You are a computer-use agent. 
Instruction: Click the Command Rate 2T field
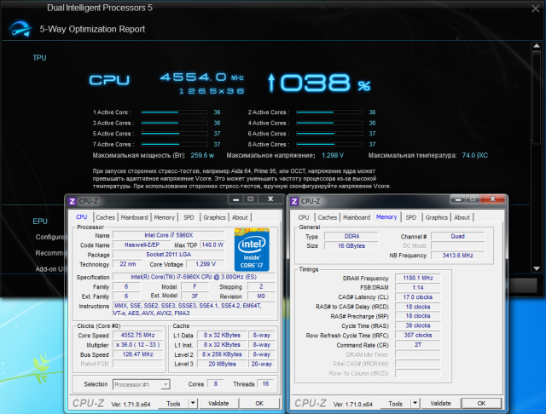(418, 345)
